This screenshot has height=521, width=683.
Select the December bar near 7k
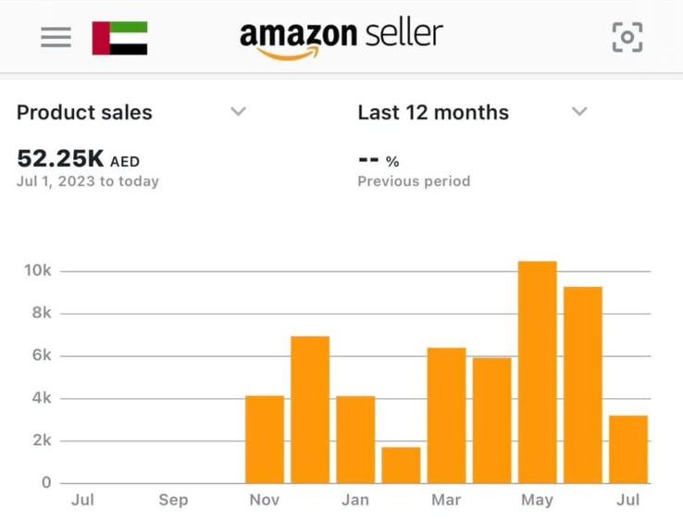[310, 410]
